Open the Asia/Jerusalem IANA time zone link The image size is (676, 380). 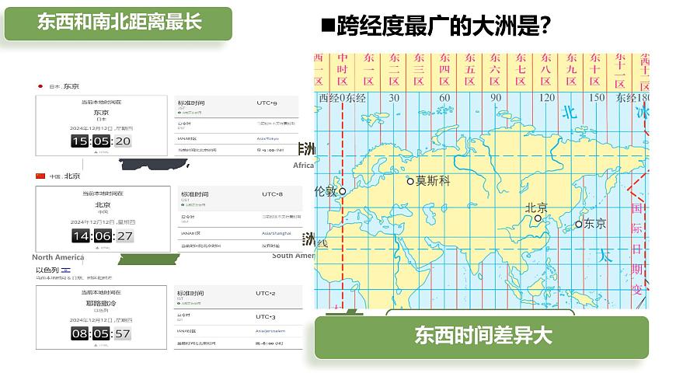(270, 331)
